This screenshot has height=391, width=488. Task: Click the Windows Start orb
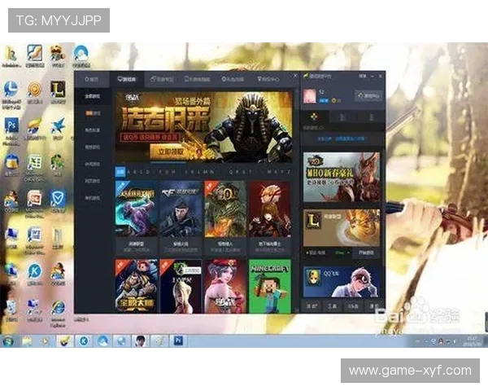8,341
